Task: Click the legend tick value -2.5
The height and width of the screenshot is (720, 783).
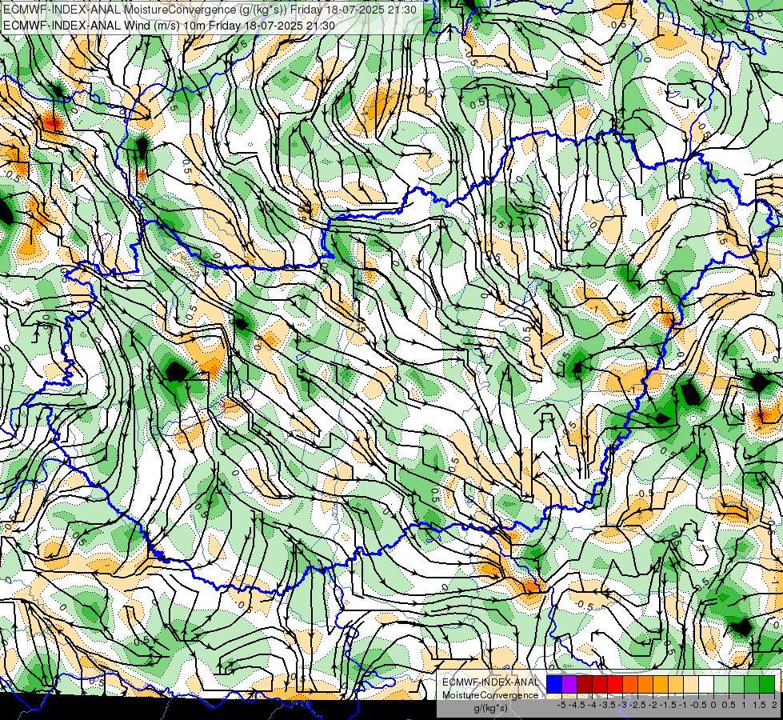Action: pos(637,705)
